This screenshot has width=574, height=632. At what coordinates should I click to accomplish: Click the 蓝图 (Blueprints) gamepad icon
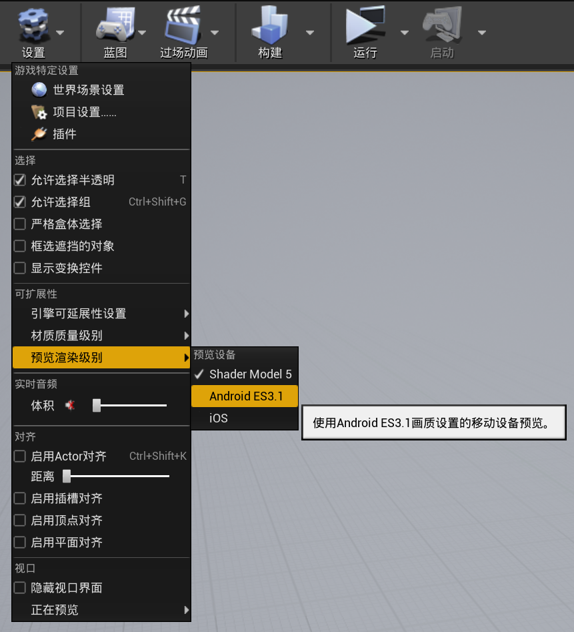click(115, 25)
